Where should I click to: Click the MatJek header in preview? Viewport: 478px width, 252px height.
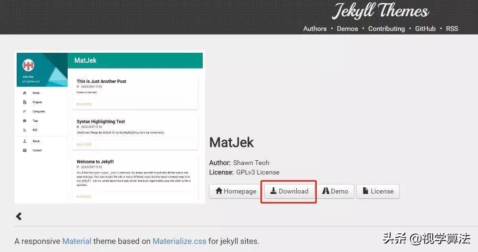point(85,60)
